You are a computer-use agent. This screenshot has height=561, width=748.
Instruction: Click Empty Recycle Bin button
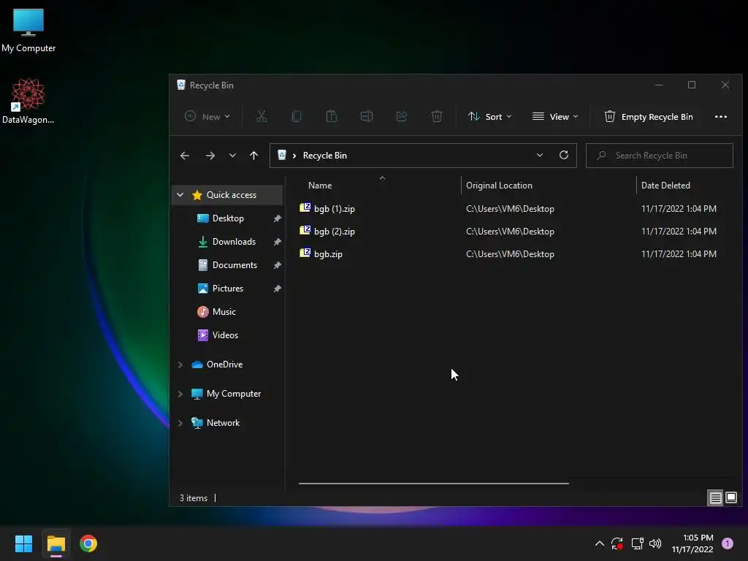(649, 116)
